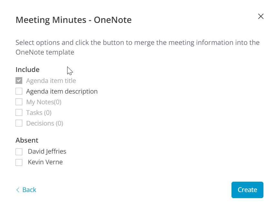This screenshot has height=212, width=277.
Task: Uncheck the Agenda item title option
Action: click(19, 80)
